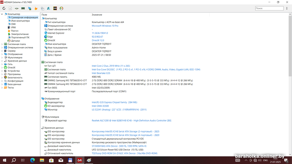Click the gauge SensorPanel toolbar icon
This screenshot has height=164, width=292.
pyautogui.click(x=61, y=8)
